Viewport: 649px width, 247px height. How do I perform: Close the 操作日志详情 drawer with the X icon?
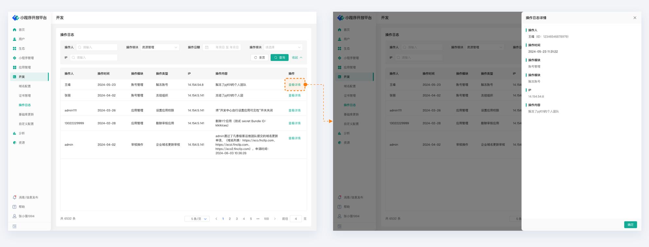click(x=635, y=18)
